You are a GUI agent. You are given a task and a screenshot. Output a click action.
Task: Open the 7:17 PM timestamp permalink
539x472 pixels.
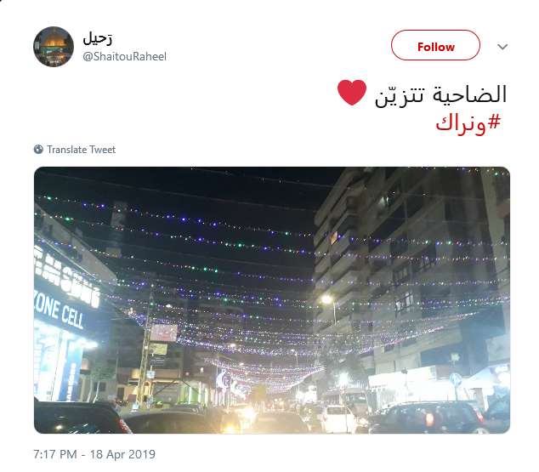pos(55,454)
